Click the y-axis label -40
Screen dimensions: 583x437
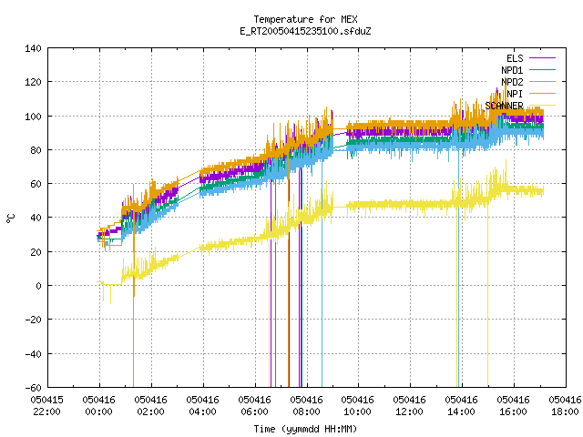click(33, 354)
